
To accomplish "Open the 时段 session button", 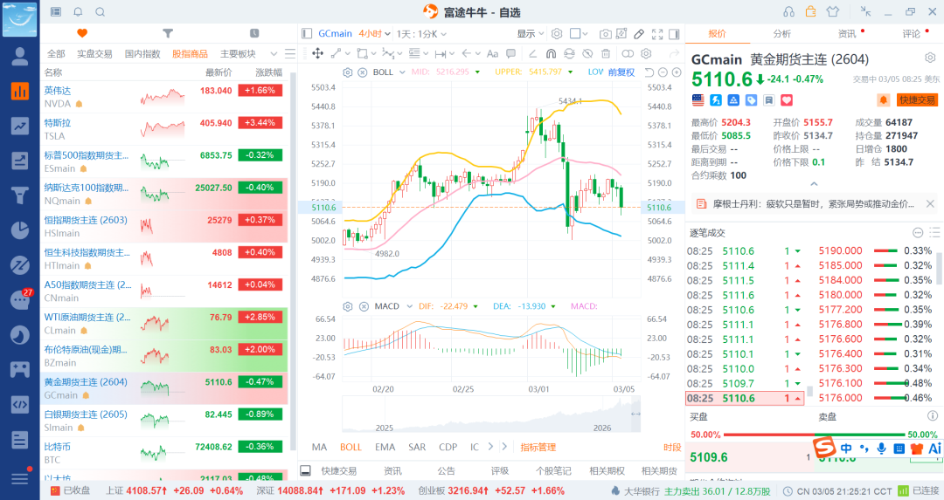I will [672, 447].
